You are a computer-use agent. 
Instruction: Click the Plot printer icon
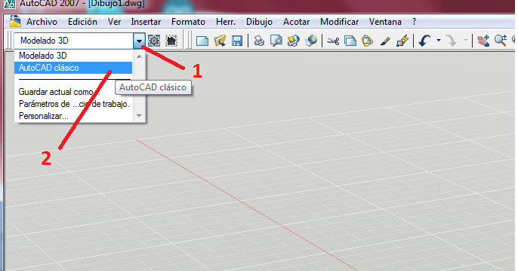pos(259,41)
